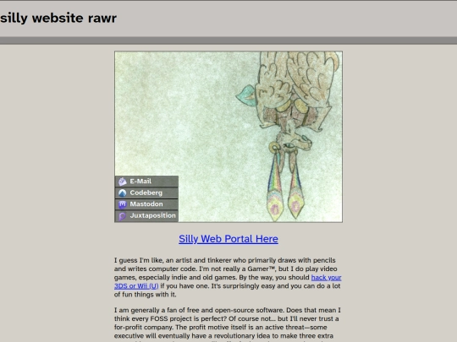This screenshot has width=457, height=342.
Task: Click the Juxtaposition logo icon
Action: tap(122, 216)
